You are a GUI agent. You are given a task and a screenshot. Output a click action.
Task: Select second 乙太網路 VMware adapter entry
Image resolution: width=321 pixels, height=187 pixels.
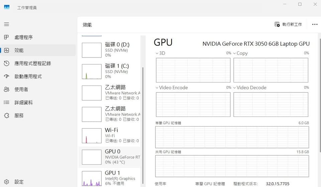[x=110, y=114]
